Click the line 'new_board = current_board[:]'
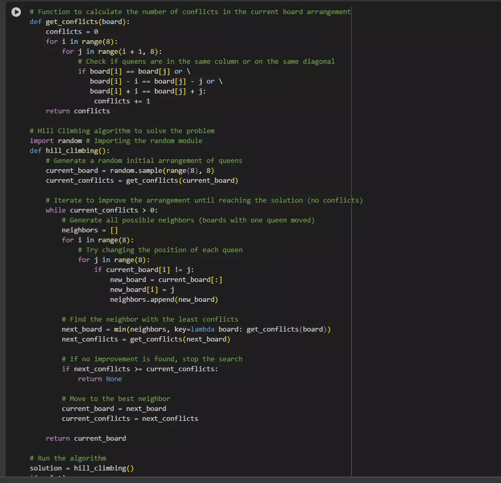 (166, 279)
